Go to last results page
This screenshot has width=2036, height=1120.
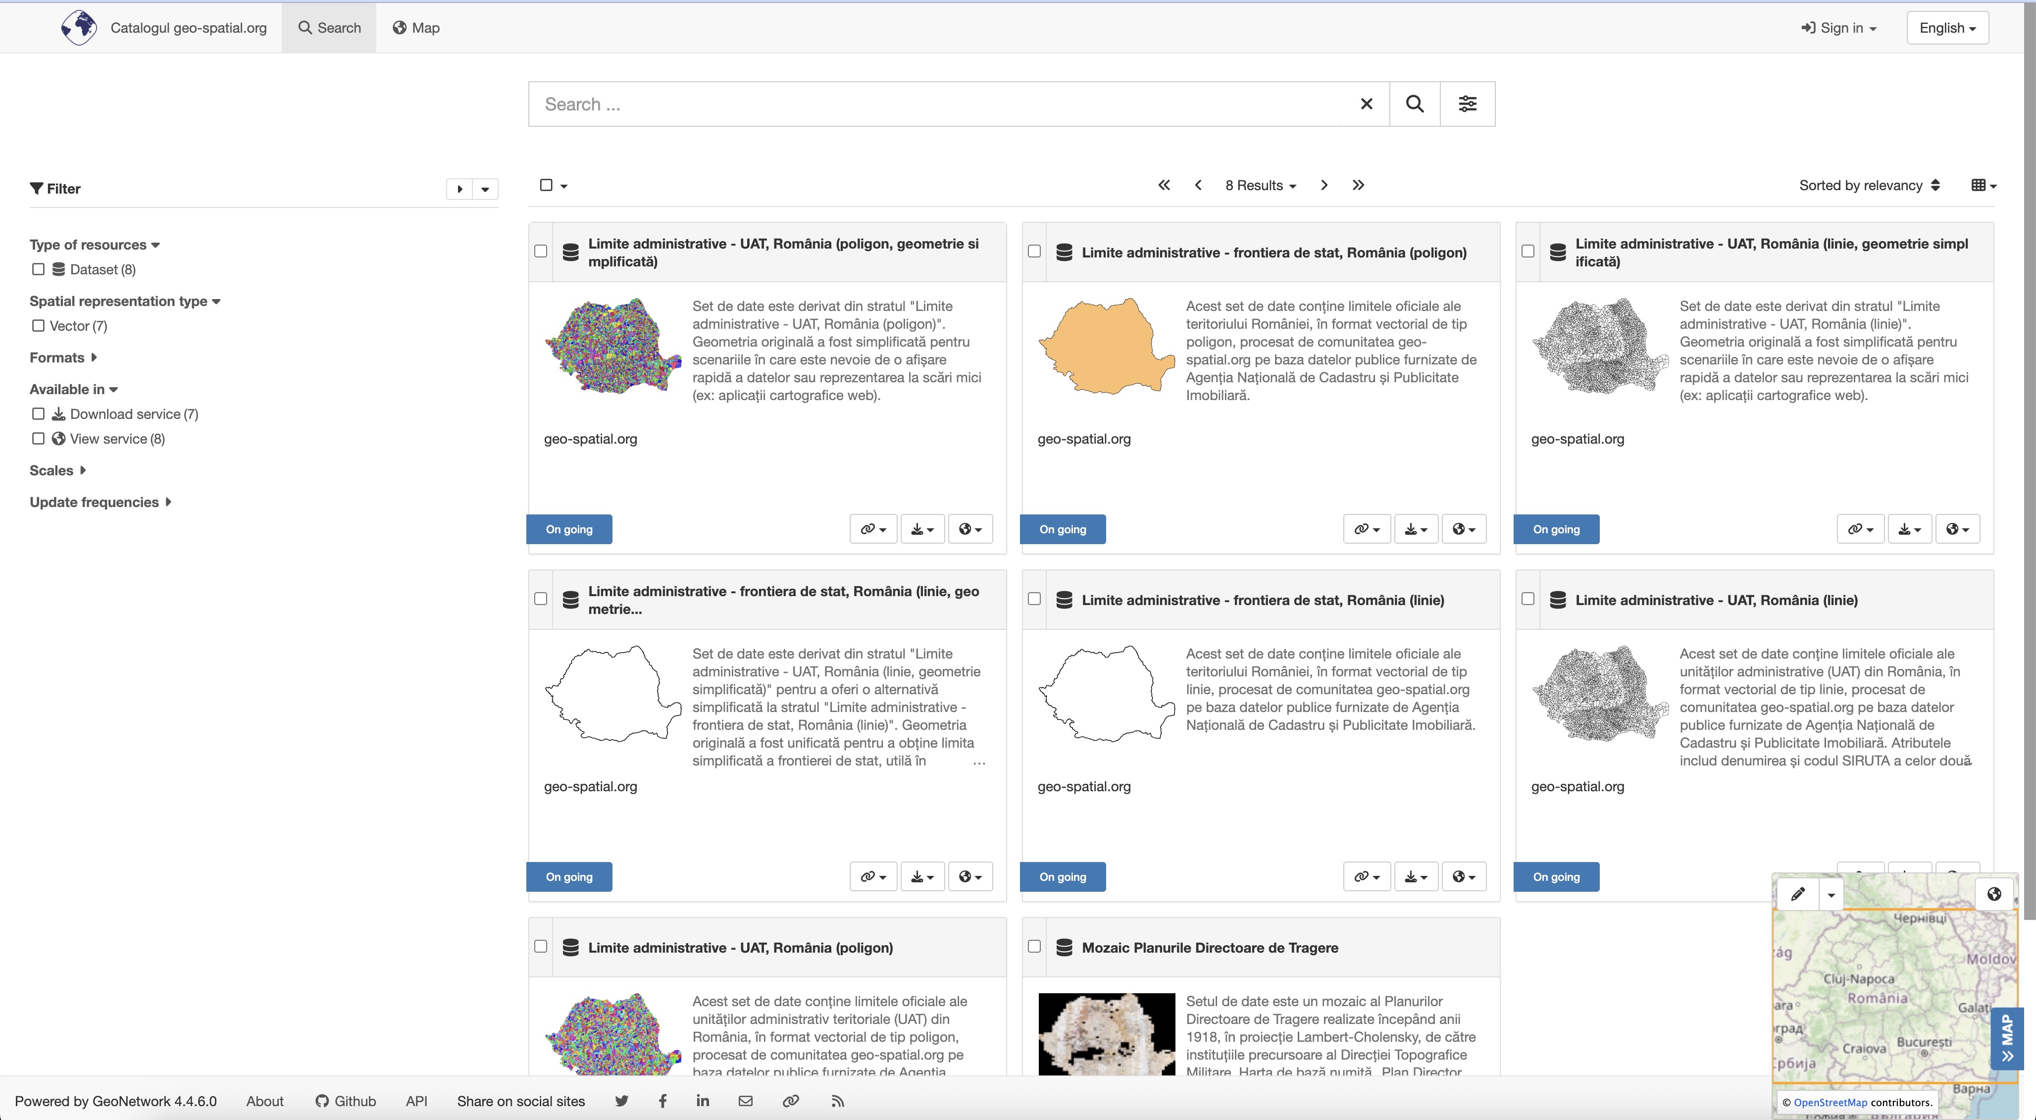click(1358, 185)
